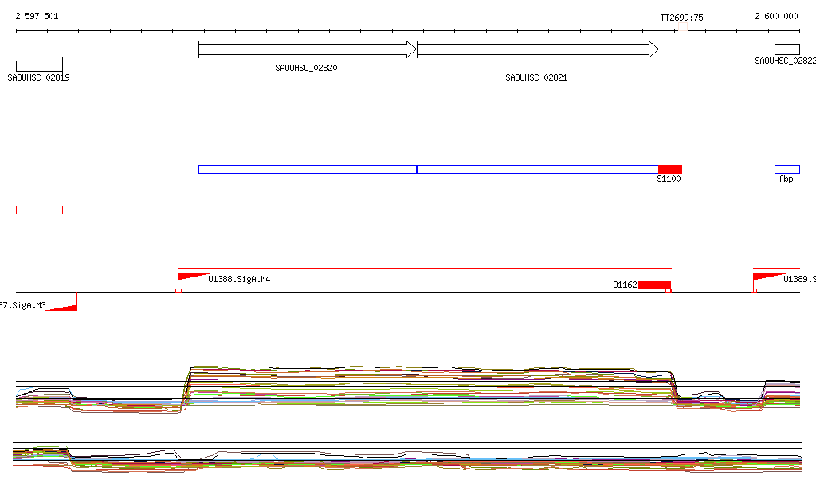The image size is (816, 487).
Task: Select the red outlined box under SAOUHSC_02819
Action: point(39,210)
